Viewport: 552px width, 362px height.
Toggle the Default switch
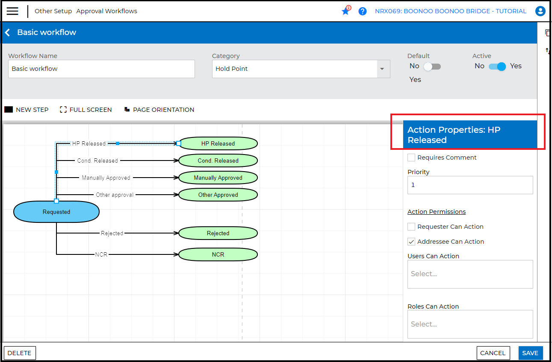point(432,66)
